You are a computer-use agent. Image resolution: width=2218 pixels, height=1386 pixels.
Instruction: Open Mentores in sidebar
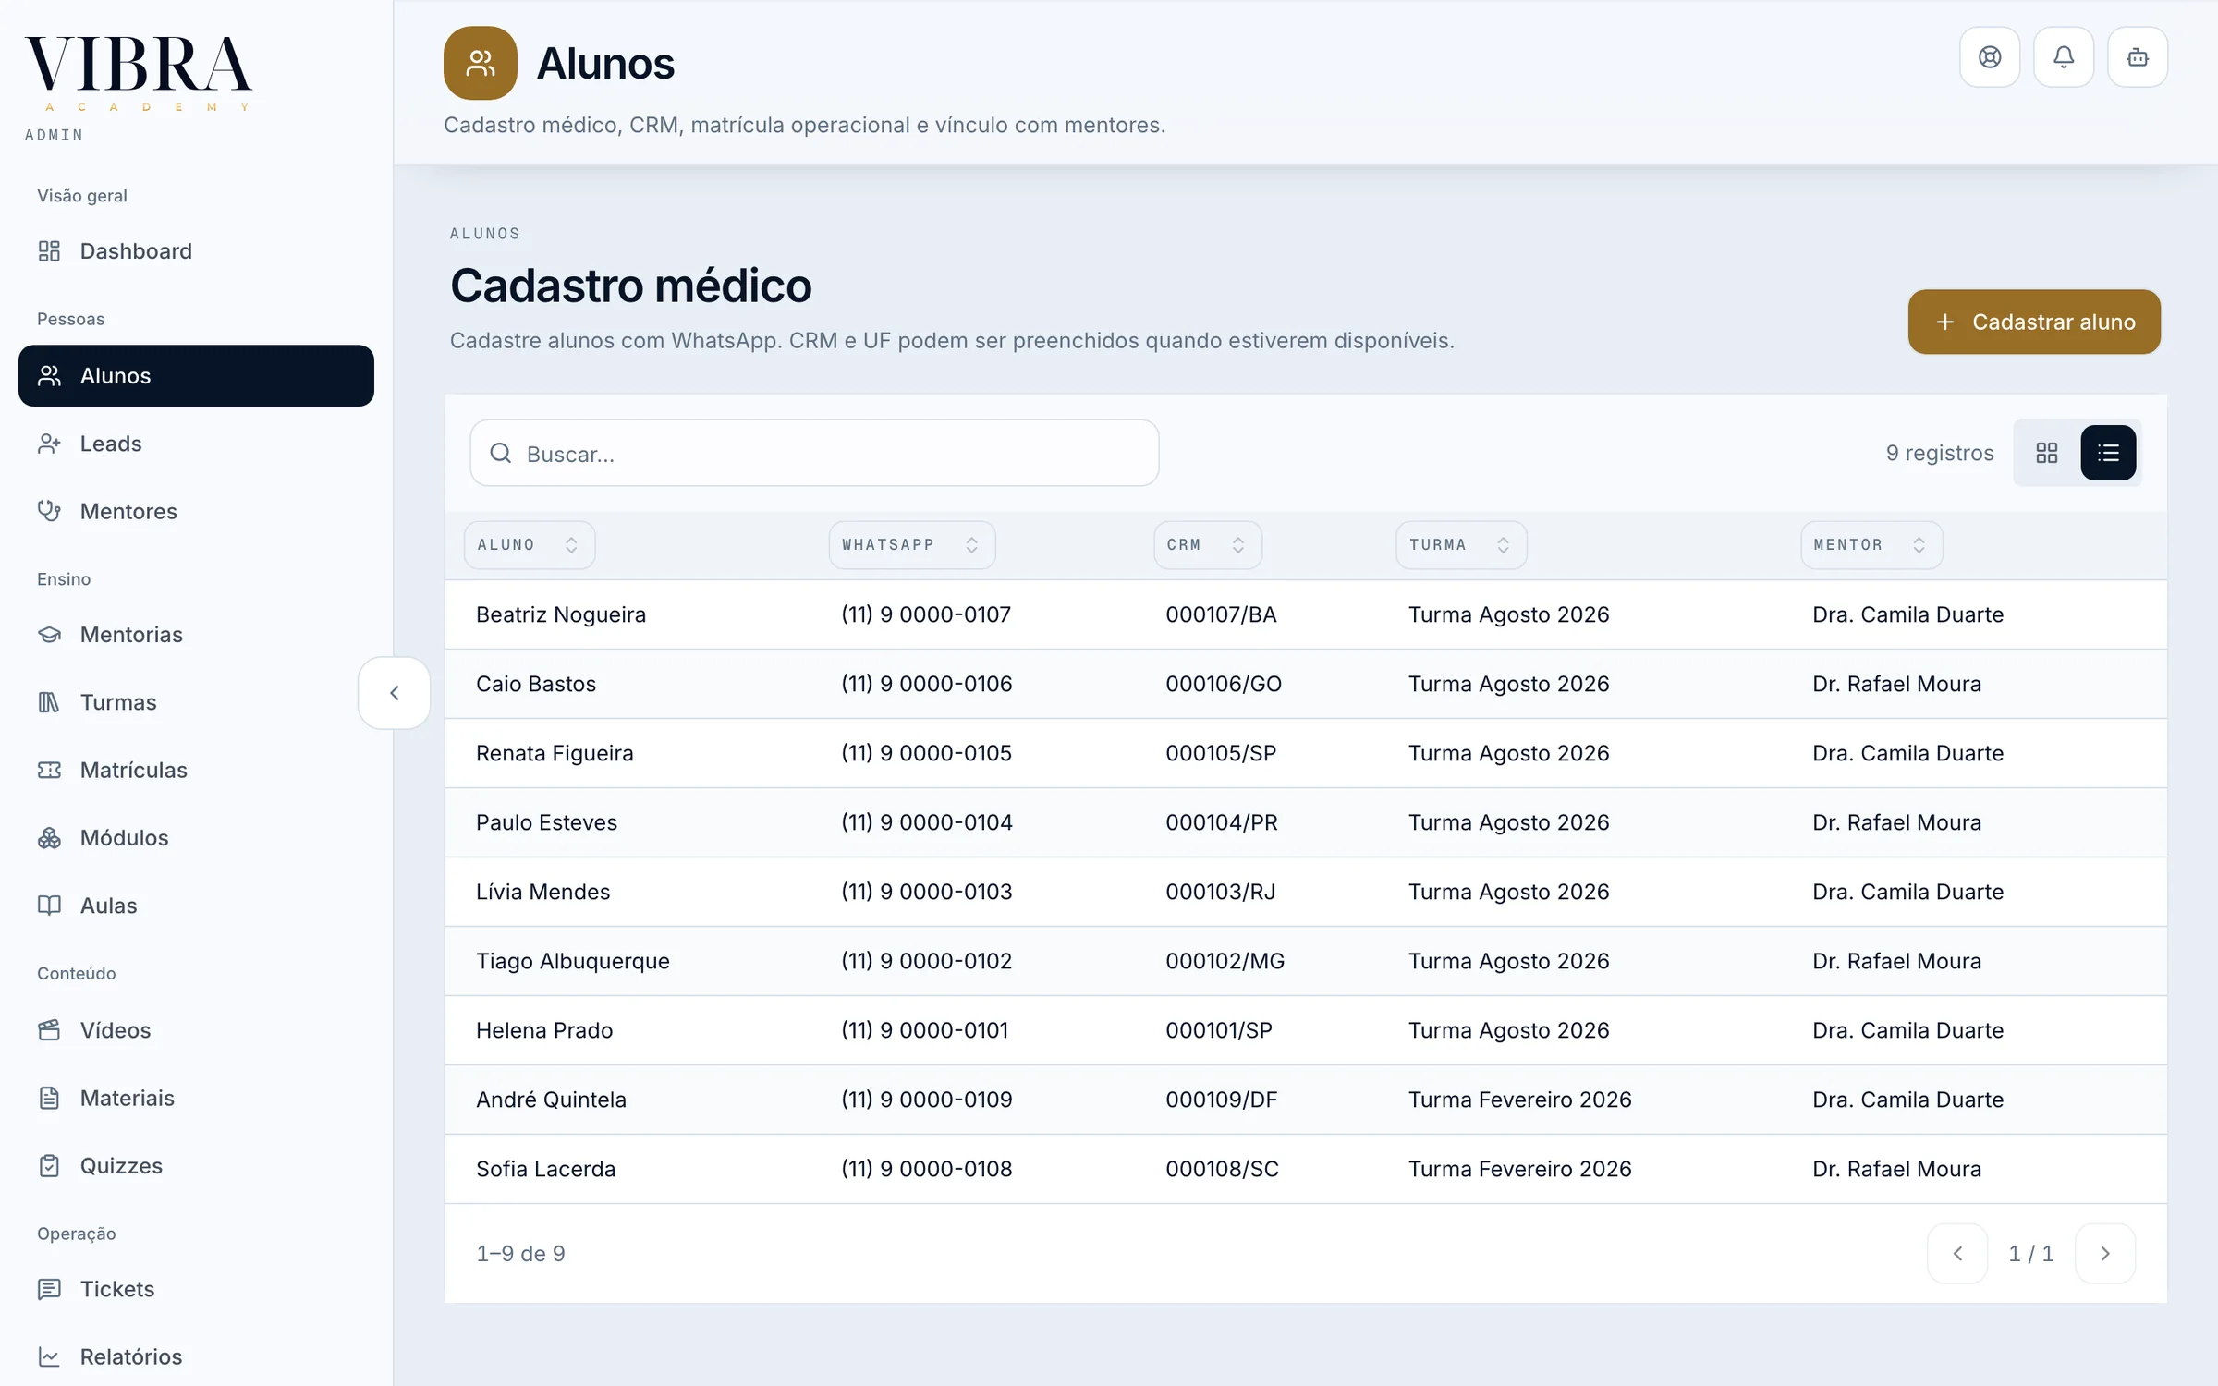point(196,511)
